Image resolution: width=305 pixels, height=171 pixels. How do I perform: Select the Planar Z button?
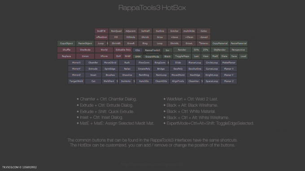pyautogui.click(x=229, y=81)
